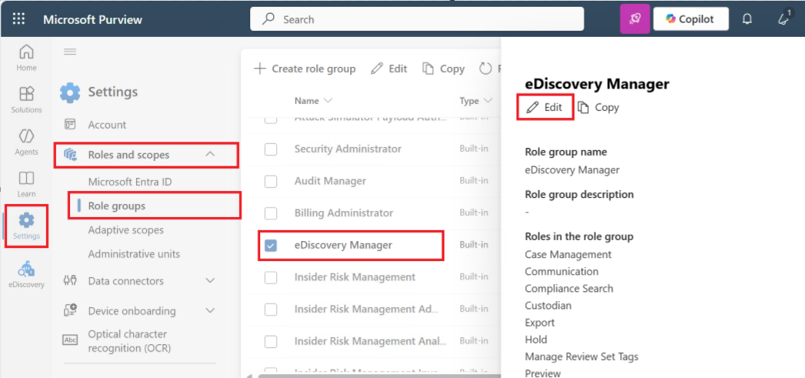Open Name column sort dropdown
This screenshot has height=378, width=805.
click(x=328, y=101)
